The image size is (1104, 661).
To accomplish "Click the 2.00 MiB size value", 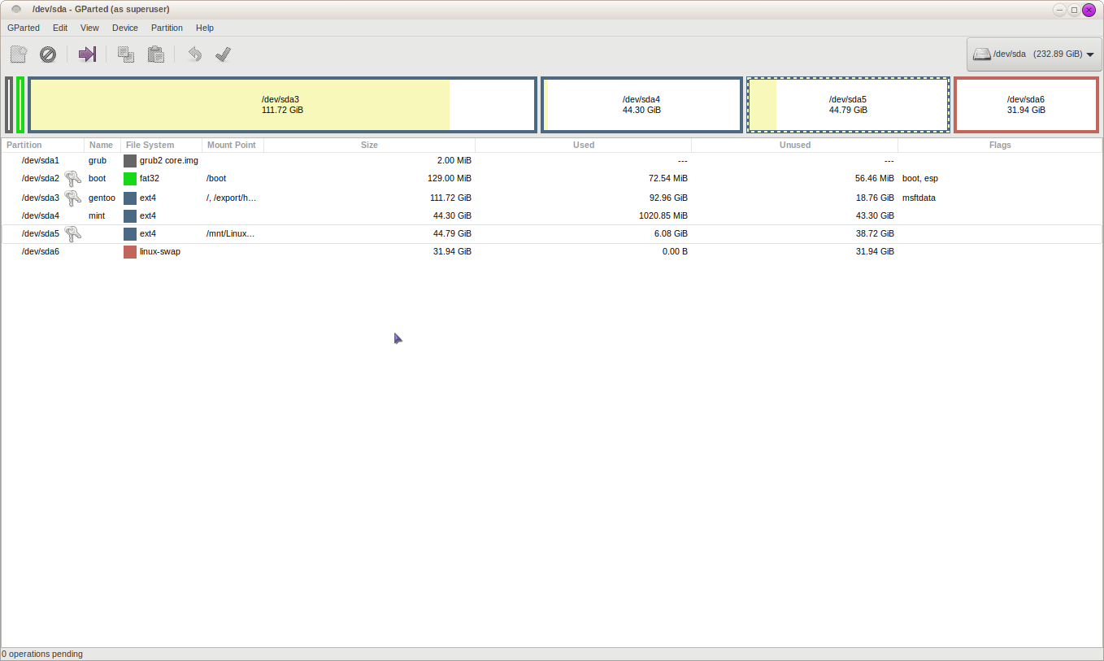I will coord(454,161).
